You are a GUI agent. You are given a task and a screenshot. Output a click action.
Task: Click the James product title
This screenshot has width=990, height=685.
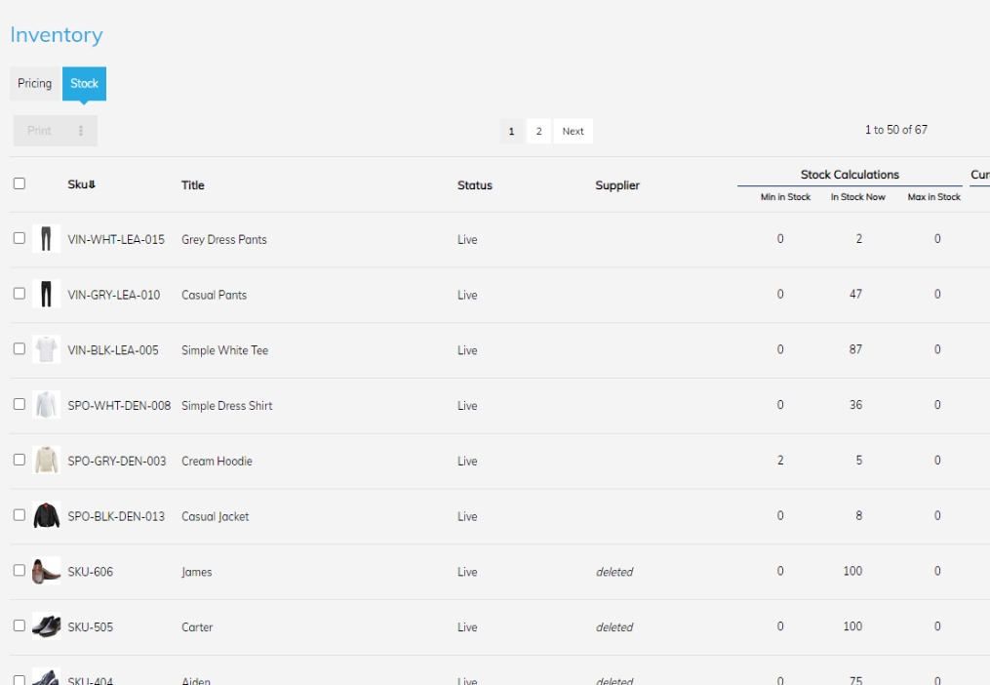click(196, 572)
